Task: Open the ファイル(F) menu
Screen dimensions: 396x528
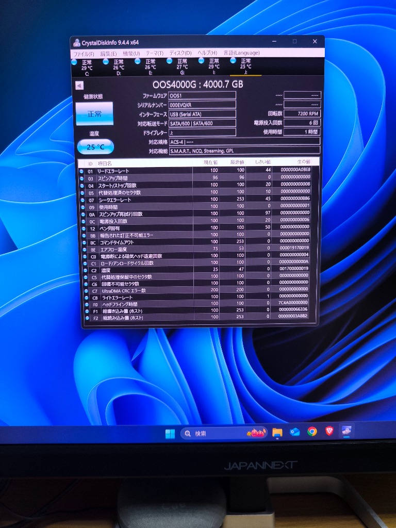Action: (x=84, y=54)
